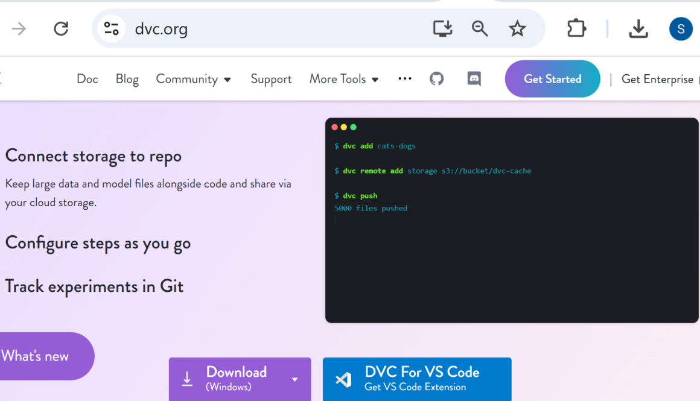This screenshot has height=401, width=700.
Task: Click the install site icon in address bar
Action: pos(442,28)
